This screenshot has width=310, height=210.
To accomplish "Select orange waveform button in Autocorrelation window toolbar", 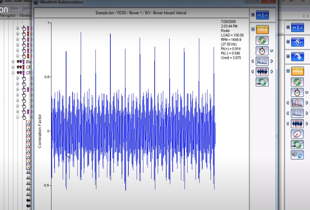I will [x=262, y=29].
